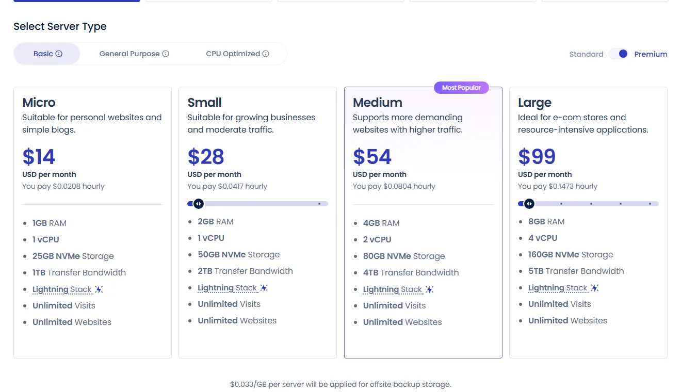681x392 pixels.
Task: Click the offsite backup storage note
Action: pyautogui.click(x=340, y=384)
